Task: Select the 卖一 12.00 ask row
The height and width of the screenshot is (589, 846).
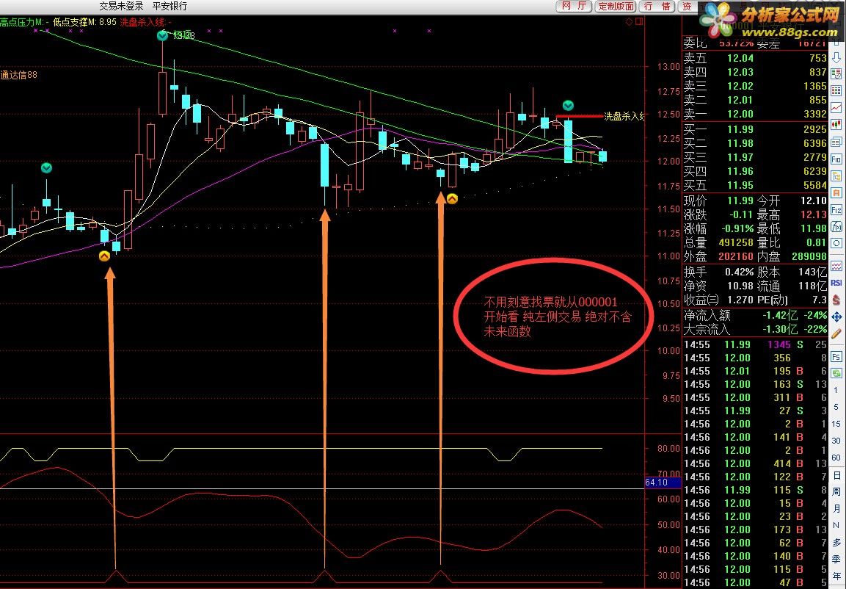Action: [755, 114]
